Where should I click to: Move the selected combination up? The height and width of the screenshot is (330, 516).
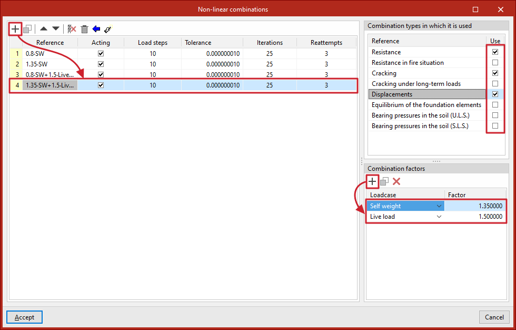[43, 29]
